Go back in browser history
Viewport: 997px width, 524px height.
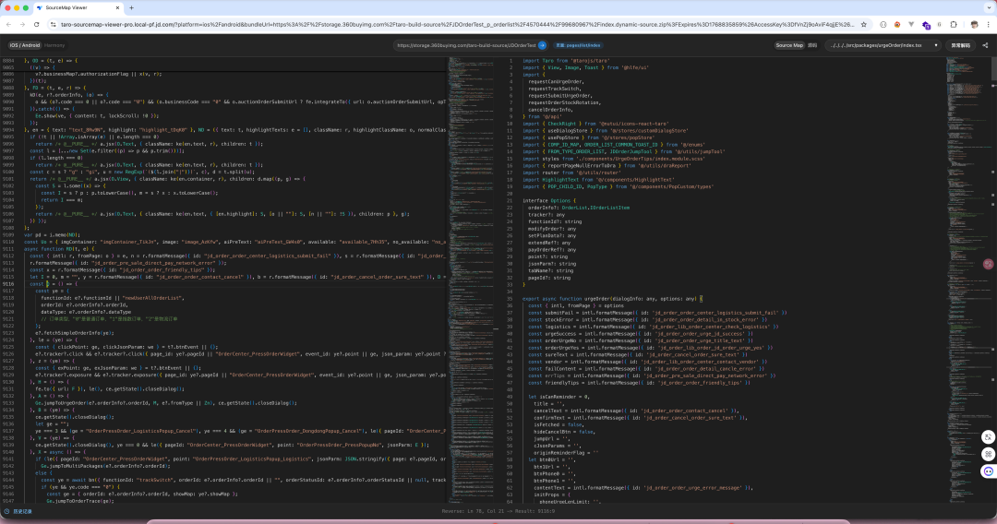point(8,24)
